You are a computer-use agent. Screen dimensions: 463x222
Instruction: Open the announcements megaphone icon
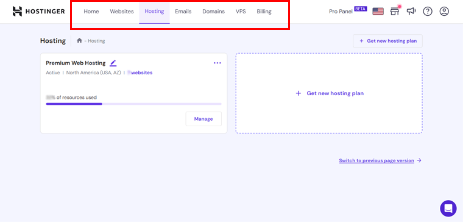pos(411,11)
